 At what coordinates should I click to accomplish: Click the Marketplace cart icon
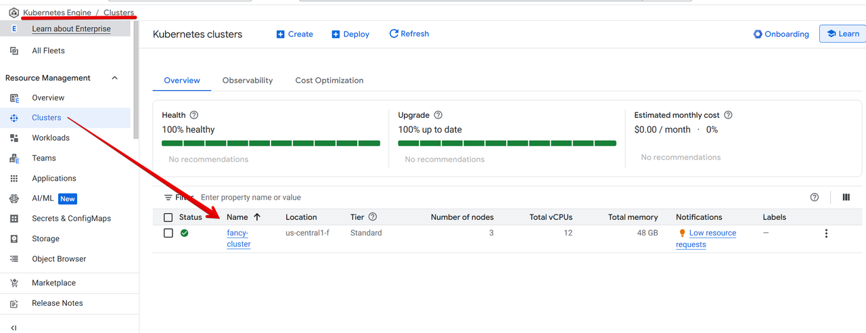[14, 283]
